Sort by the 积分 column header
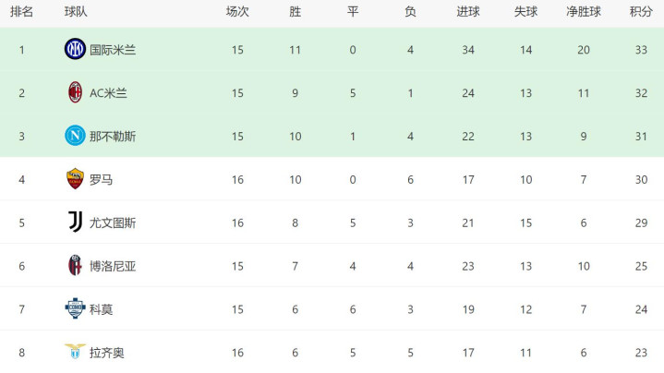Image resolution: width=664 pixels, height=373 pixels. point(640,12)
